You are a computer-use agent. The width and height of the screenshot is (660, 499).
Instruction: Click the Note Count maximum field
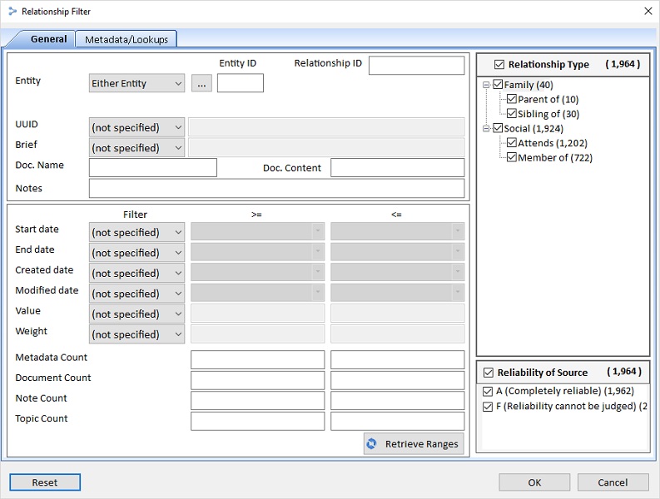tap(397, 401)
